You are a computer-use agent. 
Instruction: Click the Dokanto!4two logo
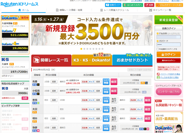10,44
